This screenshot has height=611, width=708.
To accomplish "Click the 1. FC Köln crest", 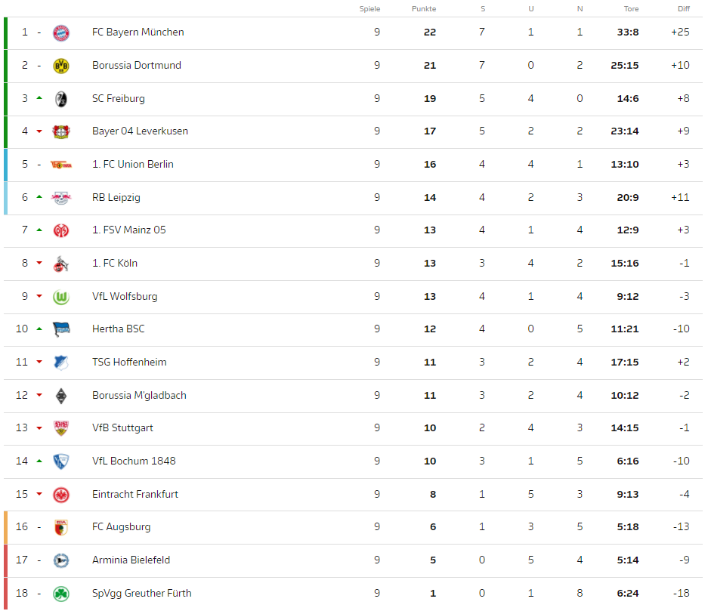I will pos(61,264).
